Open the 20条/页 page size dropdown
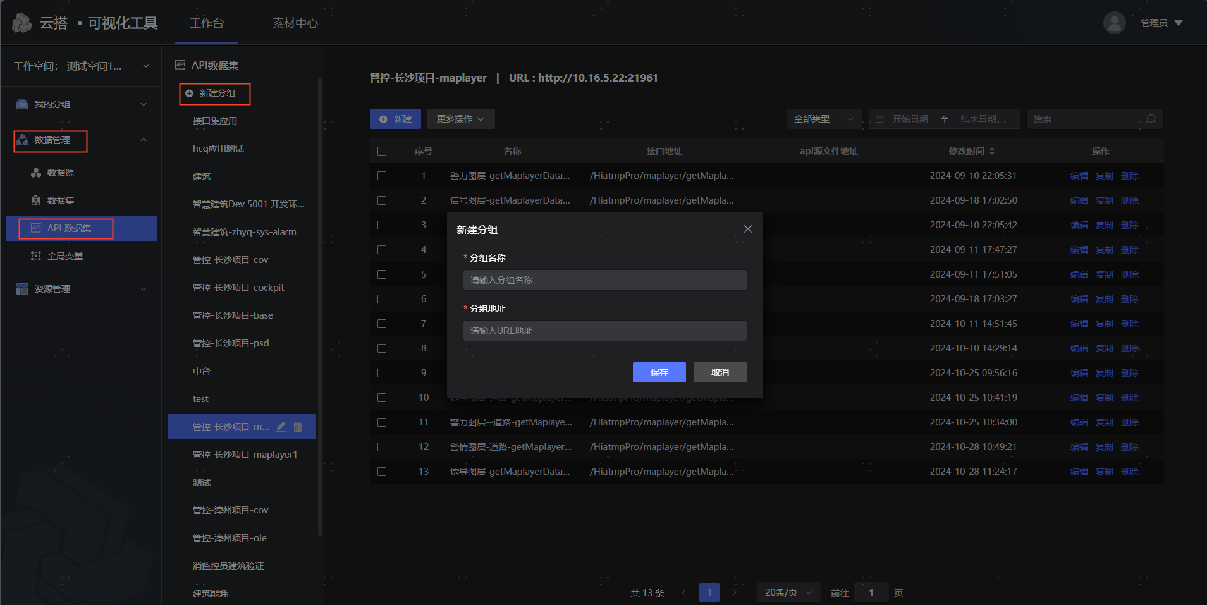 (788, 592)
